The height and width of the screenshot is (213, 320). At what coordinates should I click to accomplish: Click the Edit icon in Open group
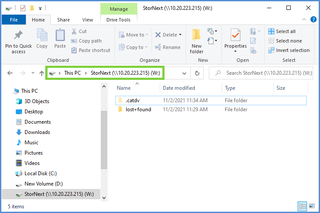tap(253, 41)
